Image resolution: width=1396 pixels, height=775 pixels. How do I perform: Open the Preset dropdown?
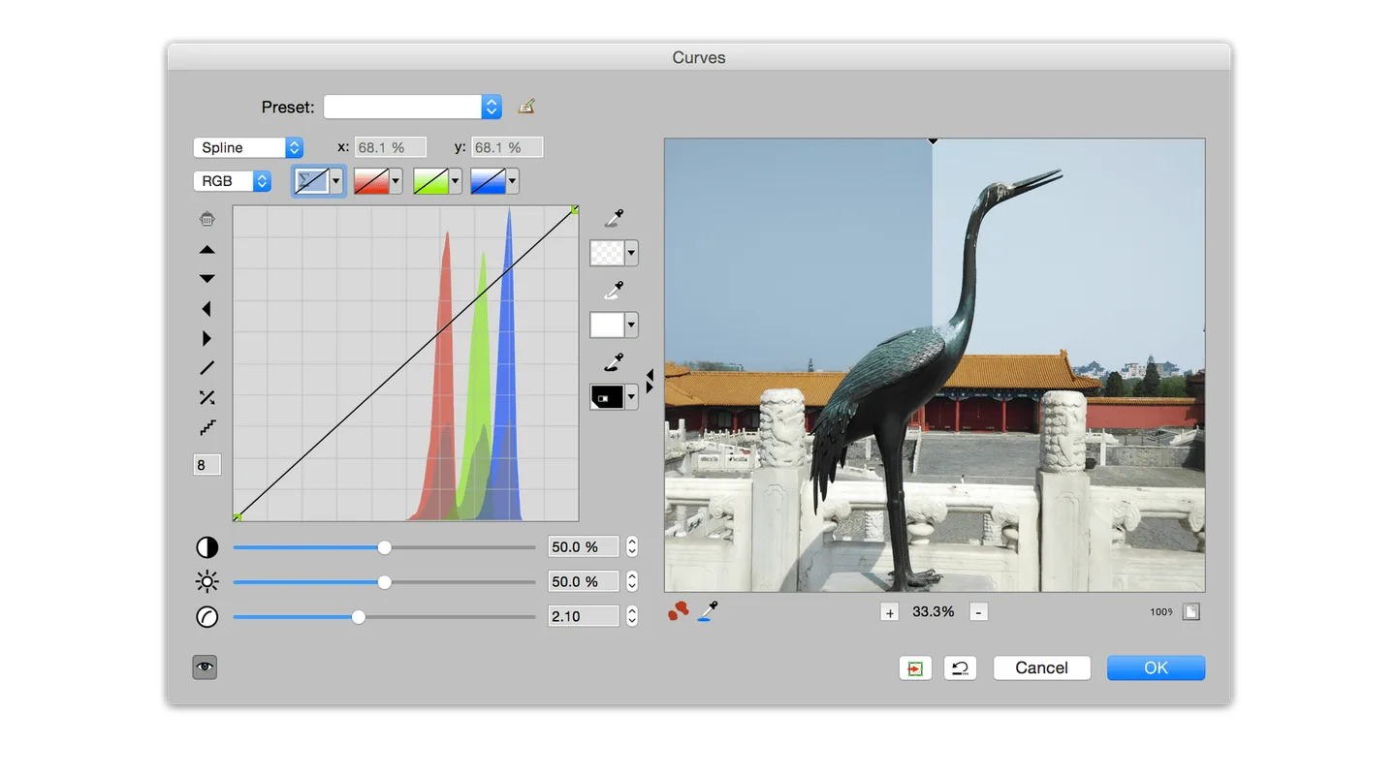[x=413, y=107]
